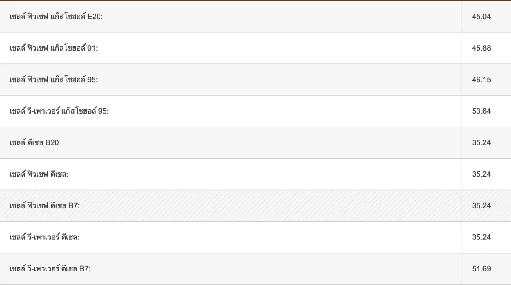Select the เชลล์ ฟิวเซฟ ดีเซล: label
Viewport: 511px width, 285px height.
[x=39, y=174]
